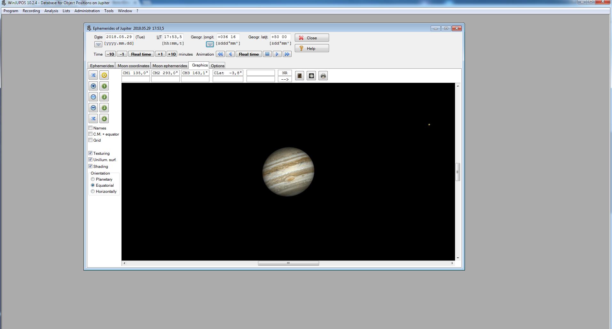Open the Analysis menu

click(x=51, y=11)
